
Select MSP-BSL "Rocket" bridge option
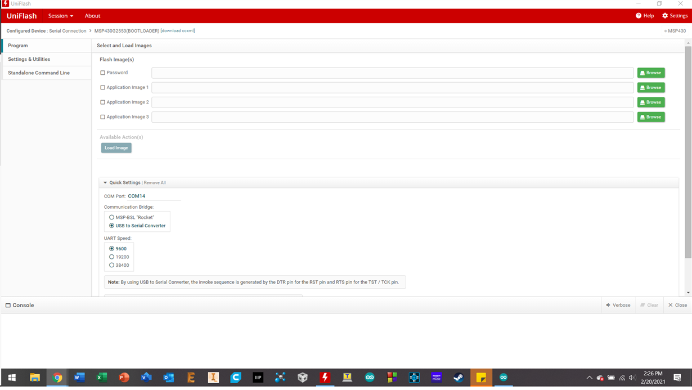111,217
